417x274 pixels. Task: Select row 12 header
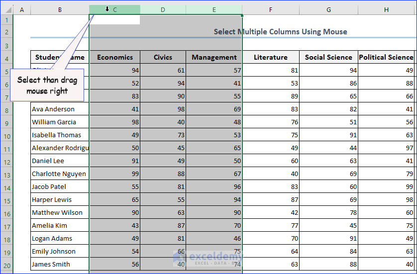tap(6, 161)
